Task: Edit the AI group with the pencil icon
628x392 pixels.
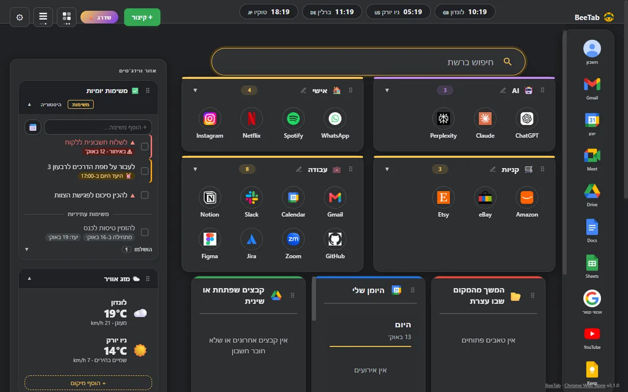Action: tap(503, 90)
